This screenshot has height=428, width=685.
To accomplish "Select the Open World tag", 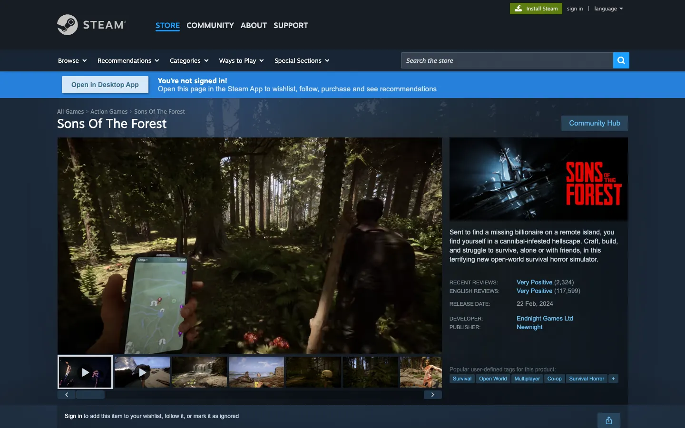I will point(493,379).
